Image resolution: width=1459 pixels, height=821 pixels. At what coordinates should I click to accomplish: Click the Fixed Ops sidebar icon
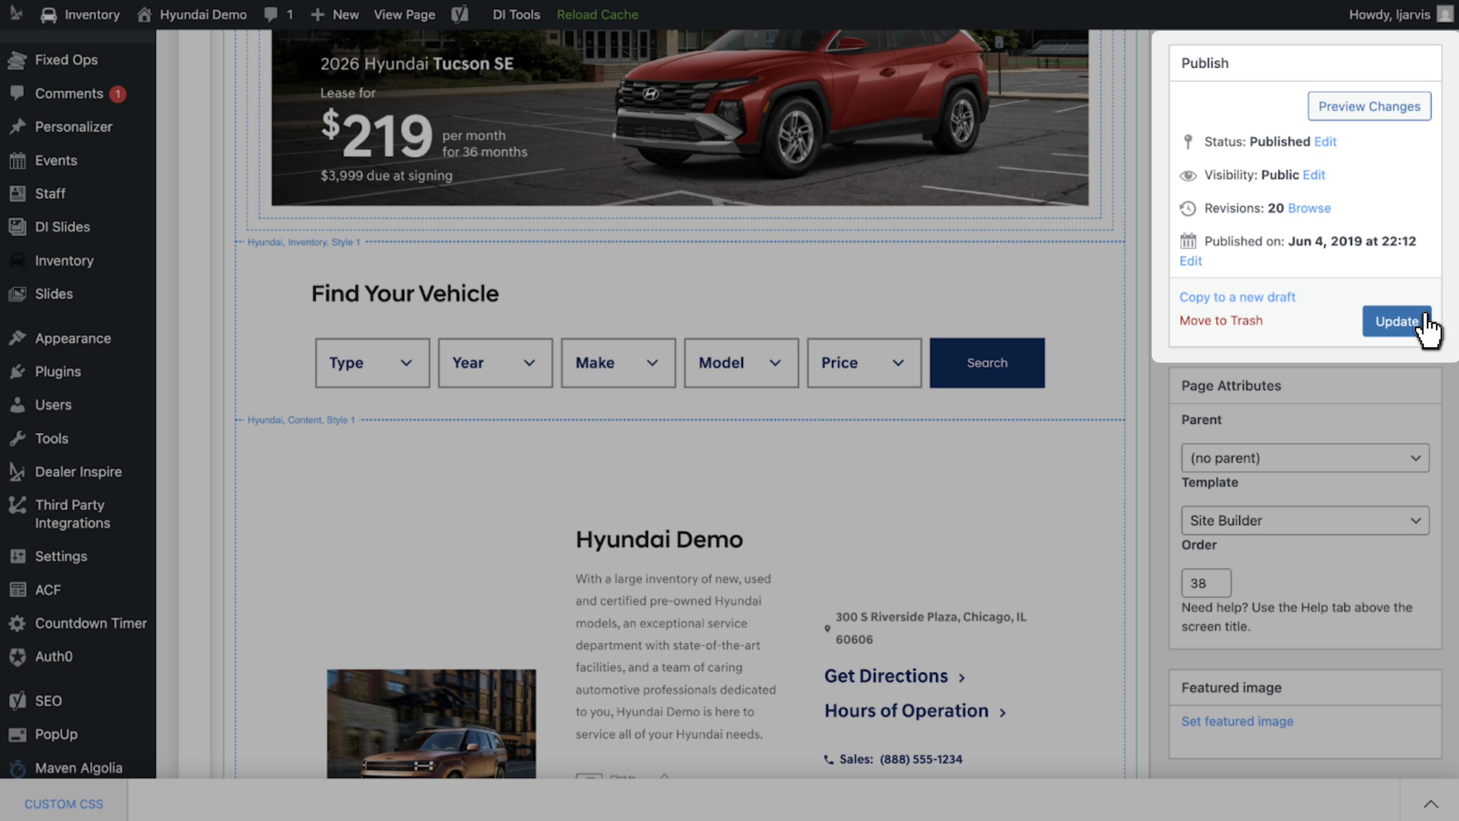pyautogui.click(x=17, y=60)
